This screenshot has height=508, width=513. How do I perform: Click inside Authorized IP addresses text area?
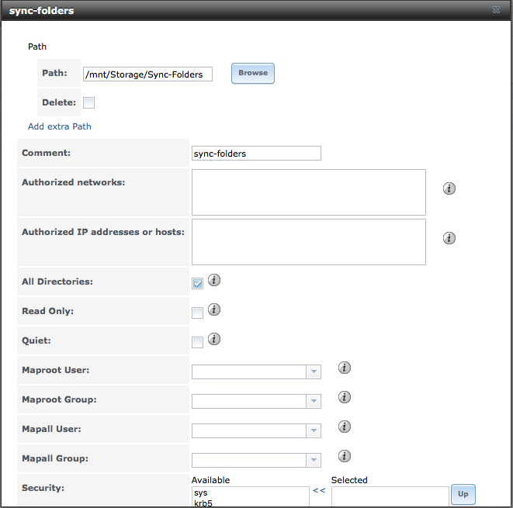309,242
